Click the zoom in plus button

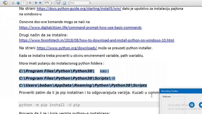tap(40, 3)
